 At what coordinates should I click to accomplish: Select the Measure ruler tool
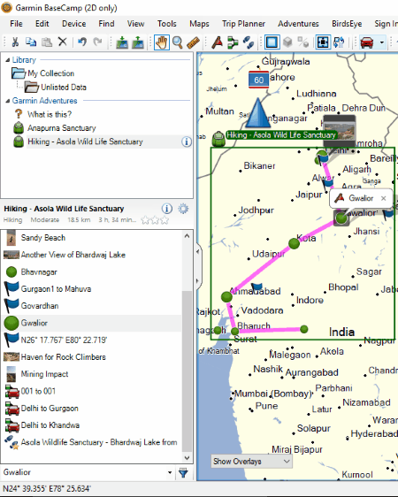click(194, 42)
